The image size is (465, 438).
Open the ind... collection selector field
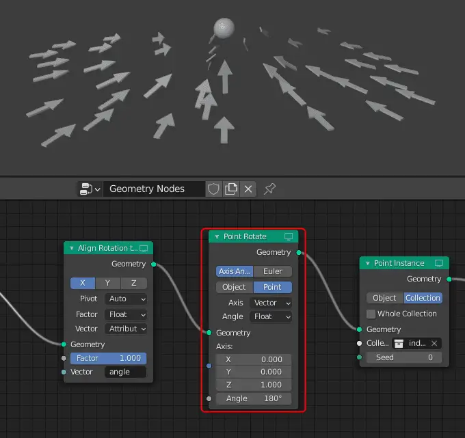tap(417, 343)
